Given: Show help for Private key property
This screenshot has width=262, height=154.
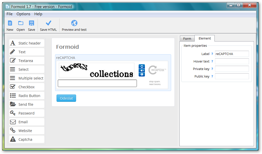Looking at the screenshot, I should [x=212, y=69].
